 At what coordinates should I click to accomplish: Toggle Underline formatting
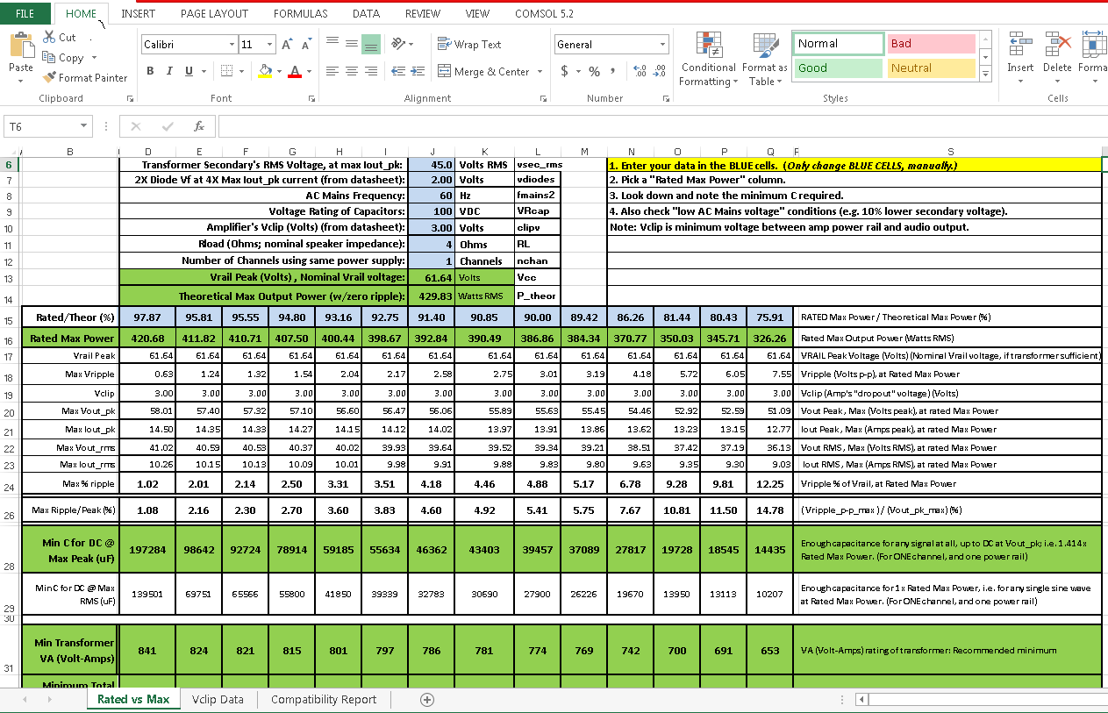188,71
